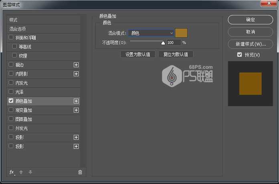Click the trash icon to delete effect
The height and width of the screenshot is (184, 279).
pyautogui.click(x=80, y=172)
